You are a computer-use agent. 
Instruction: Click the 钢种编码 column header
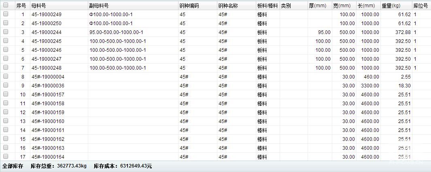coord(197,6)
